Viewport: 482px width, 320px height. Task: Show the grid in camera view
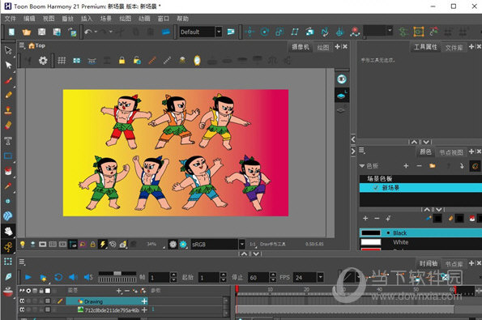[x=62, y=61]
